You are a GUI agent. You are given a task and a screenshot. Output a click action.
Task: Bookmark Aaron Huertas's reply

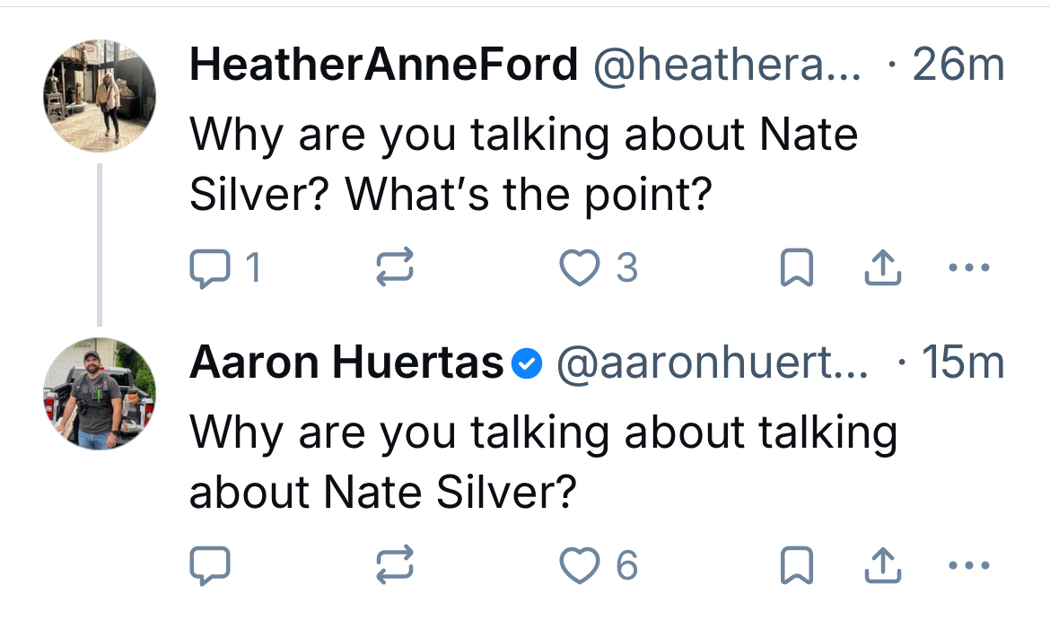(796, 565)
